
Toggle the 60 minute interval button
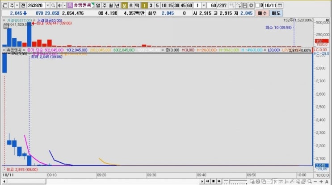point(189,5)
